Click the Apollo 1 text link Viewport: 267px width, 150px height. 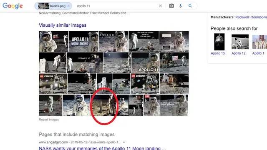pos(258,53)
